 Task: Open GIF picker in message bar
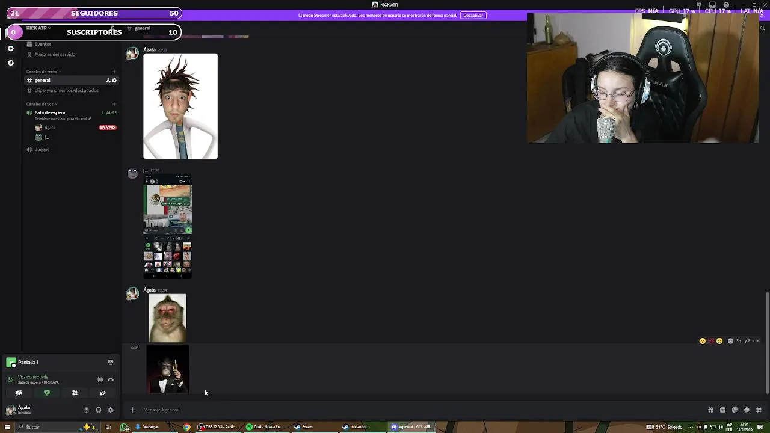(x=722, y=410)
